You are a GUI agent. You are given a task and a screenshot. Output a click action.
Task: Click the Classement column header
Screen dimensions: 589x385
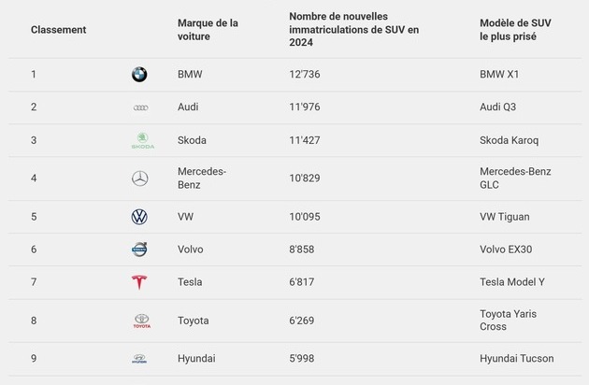point(58,30)
